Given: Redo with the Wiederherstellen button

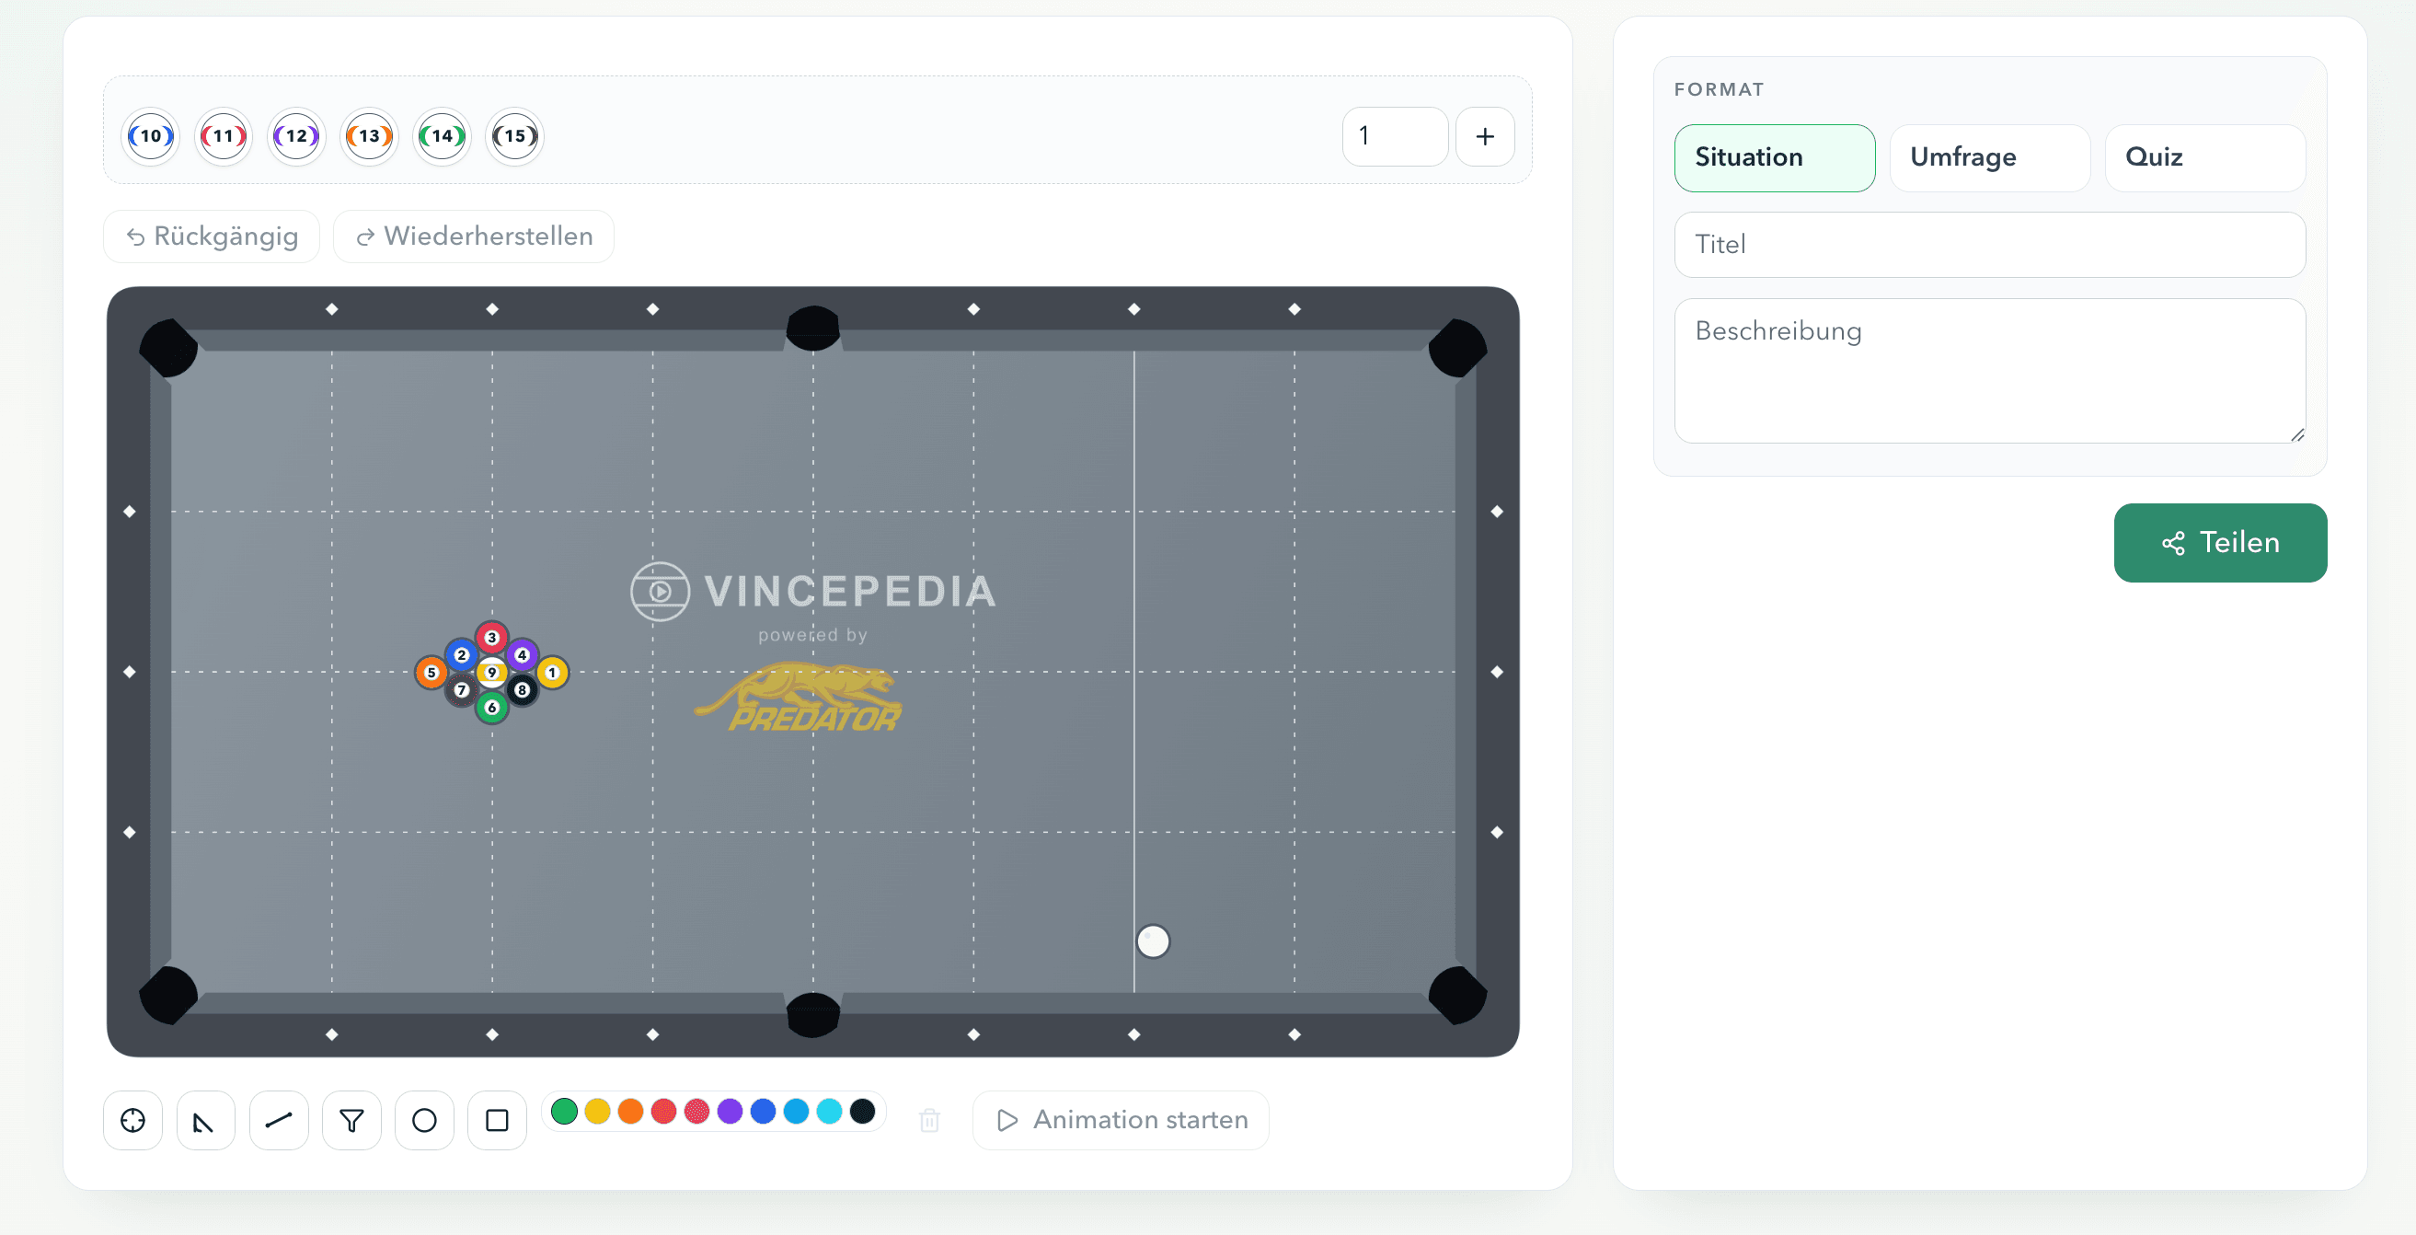Looking at the screenshot, I should [474, 237].
